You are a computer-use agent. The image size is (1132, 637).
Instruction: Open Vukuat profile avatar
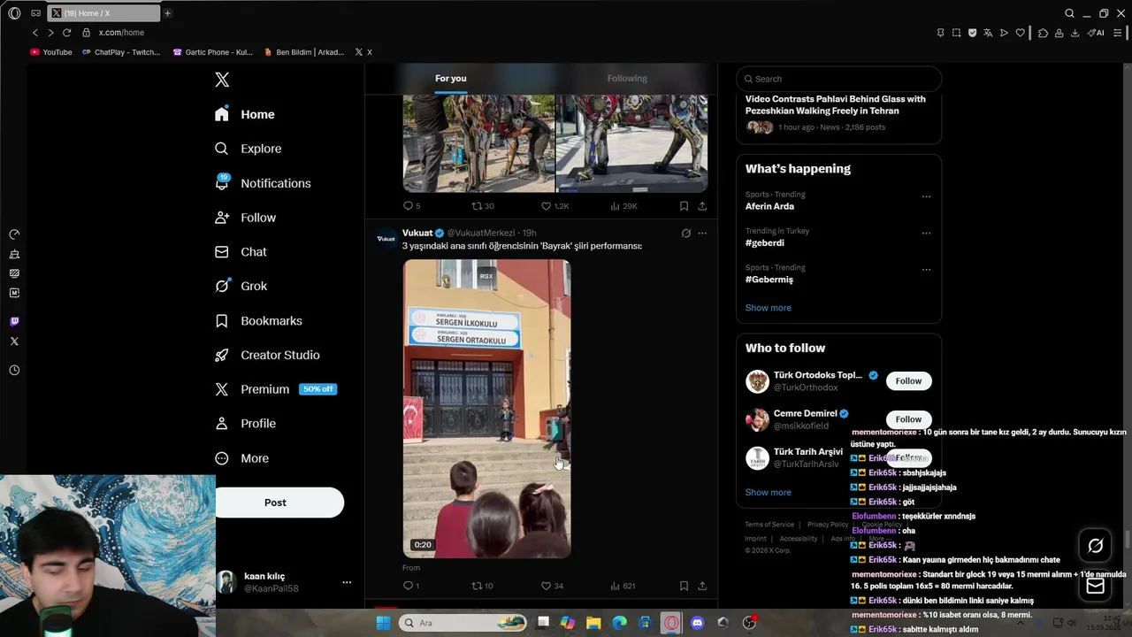(386, 238)
